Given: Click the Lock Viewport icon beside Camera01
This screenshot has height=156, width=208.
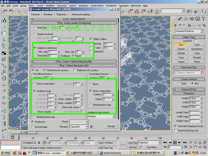Looking at the screenshot, I should [x=91, y=127].
